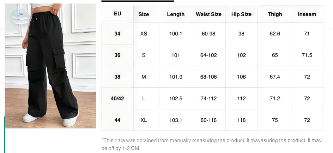333x153 pixels.
Task: Click the EU column header
Action: coord(117,14)
